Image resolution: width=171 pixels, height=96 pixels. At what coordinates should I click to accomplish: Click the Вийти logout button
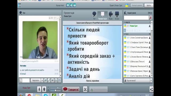[149, 5]
